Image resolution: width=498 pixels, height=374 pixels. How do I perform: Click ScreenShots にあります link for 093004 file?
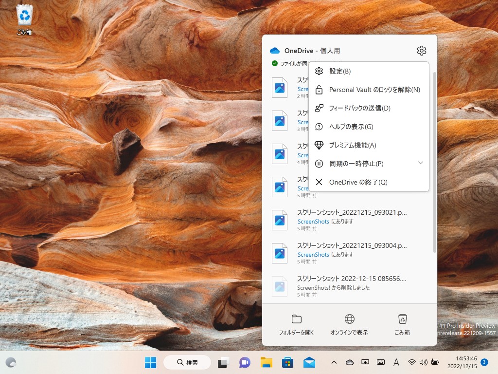313,255
